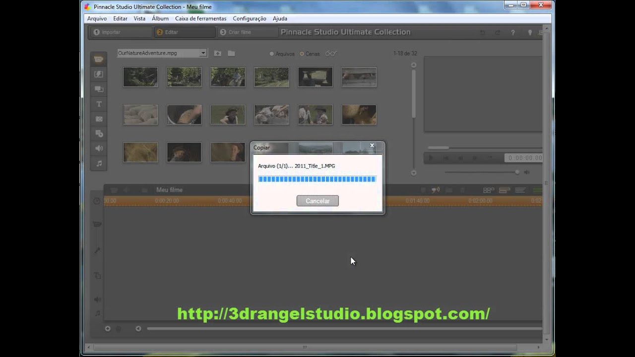Image resolution: width=635 pixels, height=357 pixels.
Task: Select the man in hat thumbnail
Action: point(228,115)
